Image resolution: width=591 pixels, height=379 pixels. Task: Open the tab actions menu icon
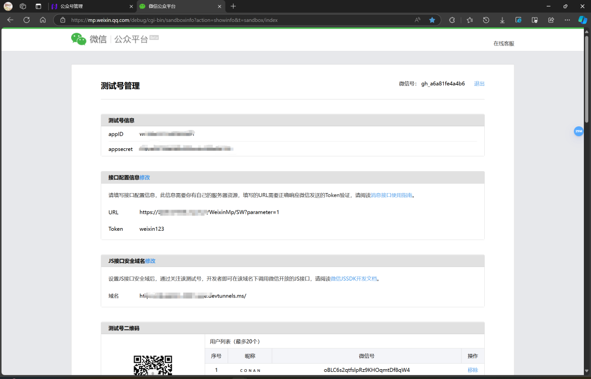pyautogui.click(x=38, y=7)
